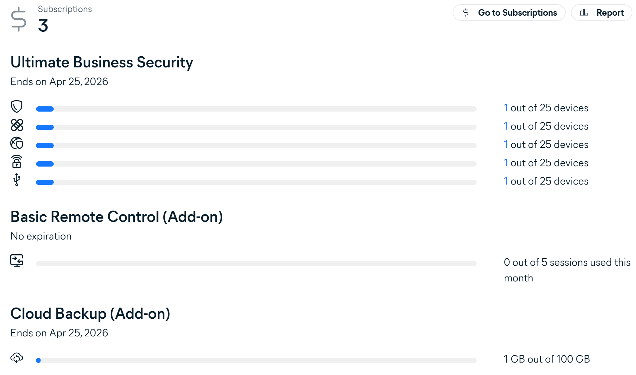
Task: Click the antivirus devices usage bar
Action: [256, 109]
